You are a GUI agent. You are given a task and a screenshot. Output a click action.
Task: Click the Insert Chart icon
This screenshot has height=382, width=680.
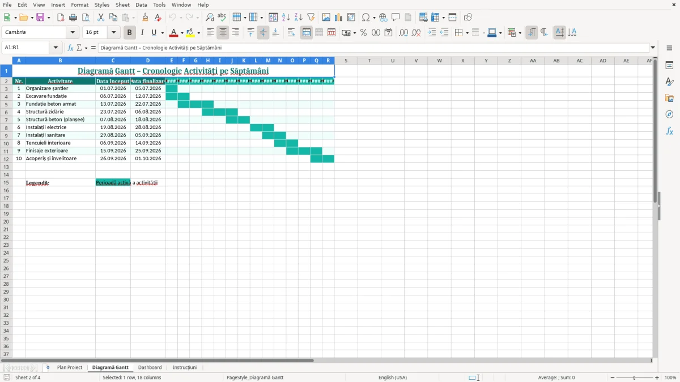coord(339,18)
